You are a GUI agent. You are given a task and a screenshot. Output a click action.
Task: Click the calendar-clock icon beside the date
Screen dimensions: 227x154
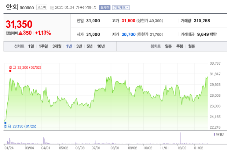point(52,8)
